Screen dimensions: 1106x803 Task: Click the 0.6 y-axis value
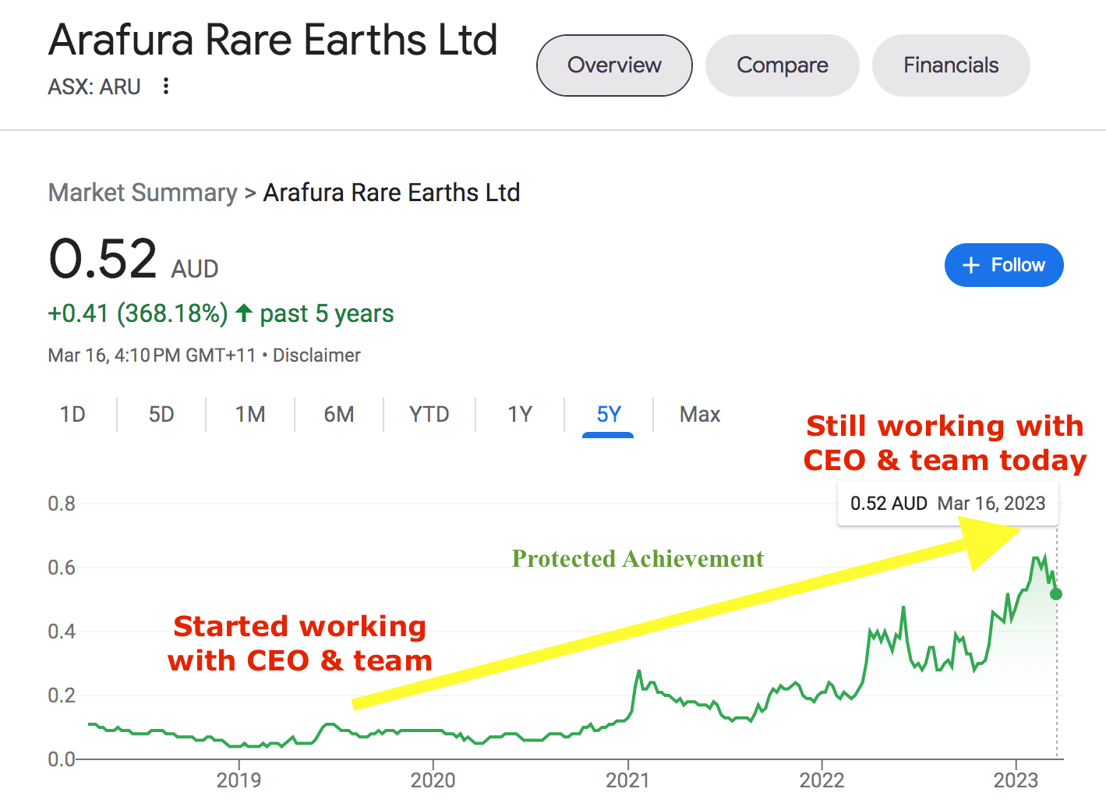[62, 568]
